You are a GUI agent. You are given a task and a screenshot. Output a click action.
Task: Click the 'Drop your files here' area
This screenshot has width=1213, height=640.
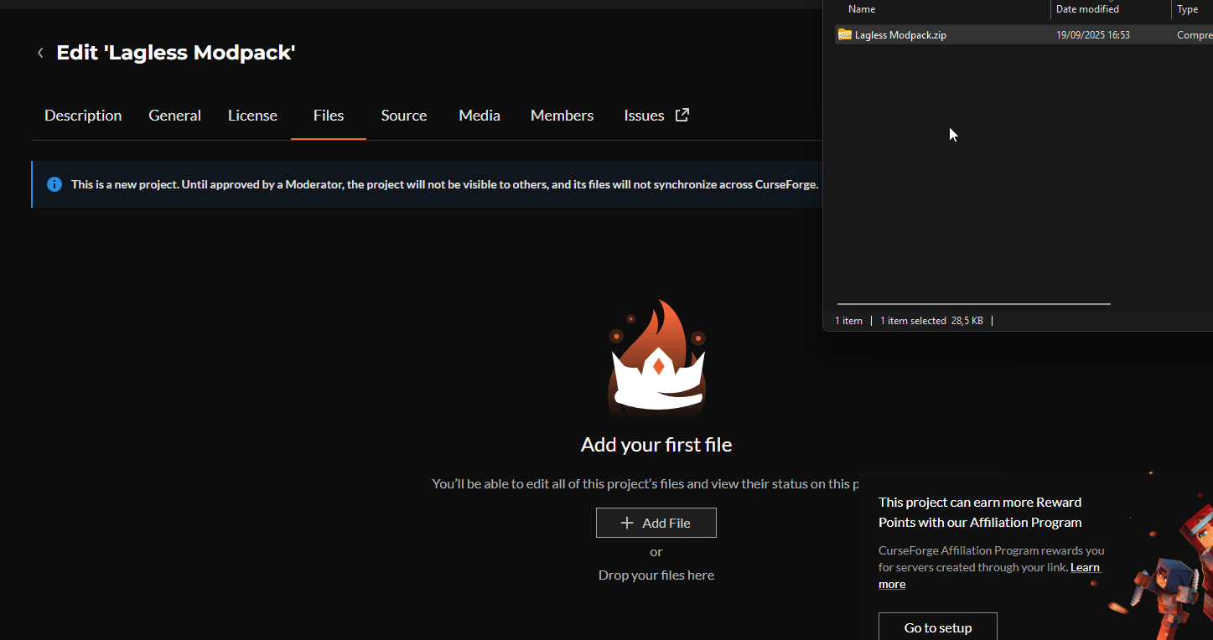[x=656, y=575]
